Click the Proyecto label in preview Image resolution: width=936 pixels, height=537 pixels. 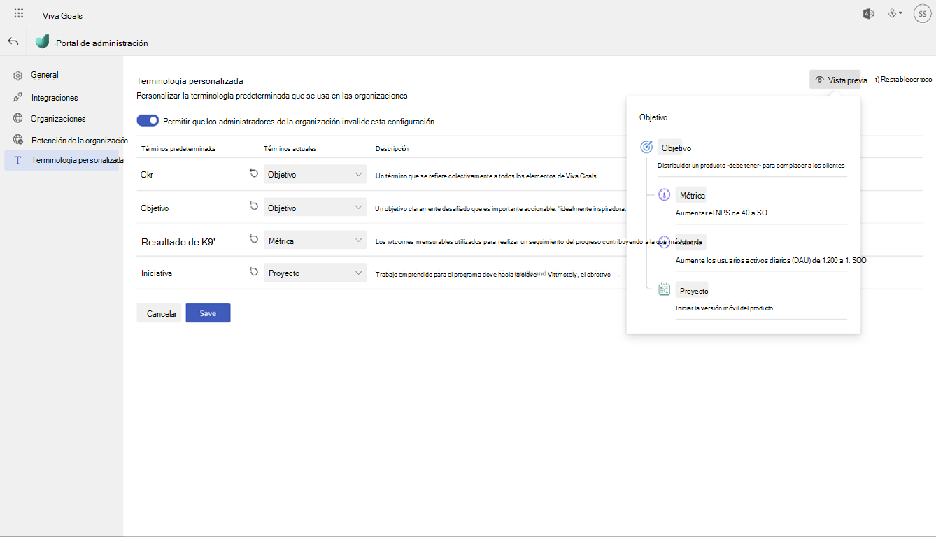click(x=694, y=291)
